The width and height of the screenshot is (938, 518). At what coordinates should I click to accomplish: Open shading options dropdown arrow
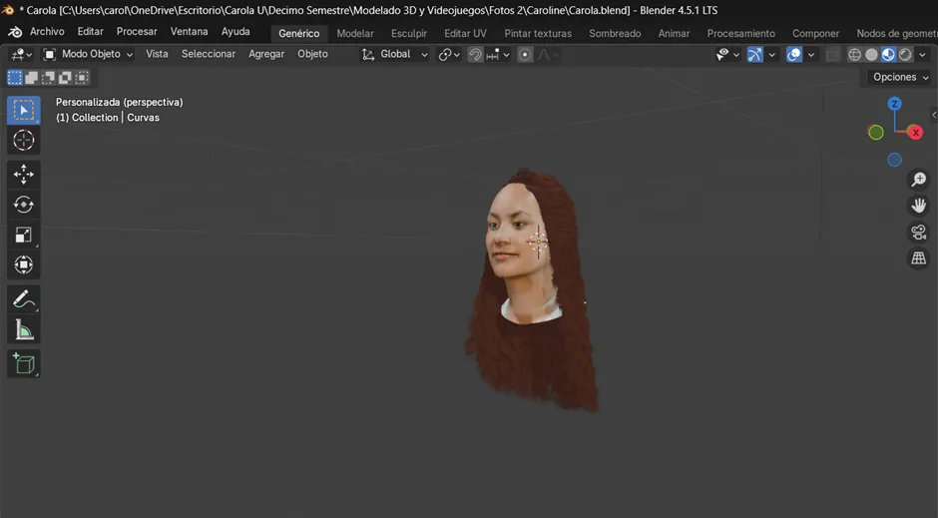click(x=922, y=55)
